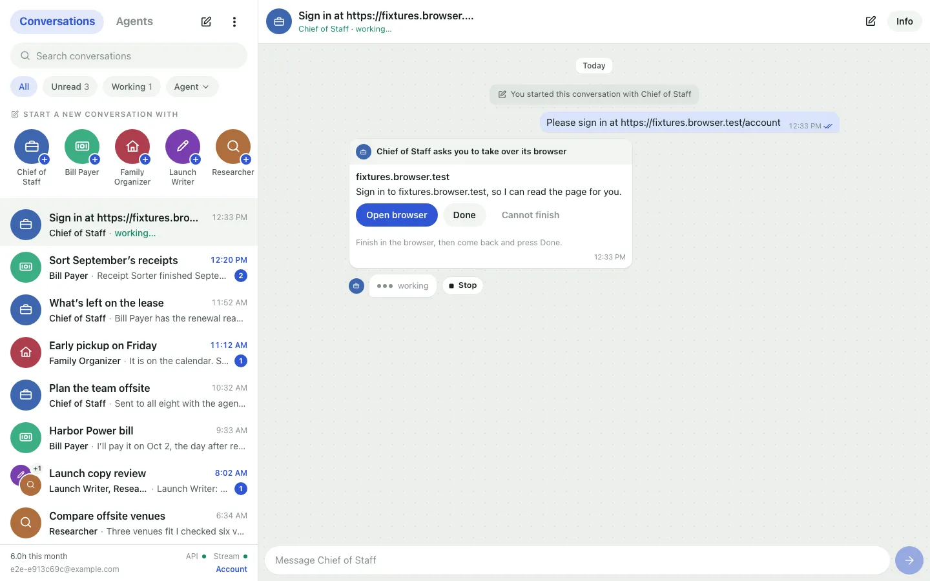
Task: Open the Agent filter dropdown
Action: [x=192, y=87]
